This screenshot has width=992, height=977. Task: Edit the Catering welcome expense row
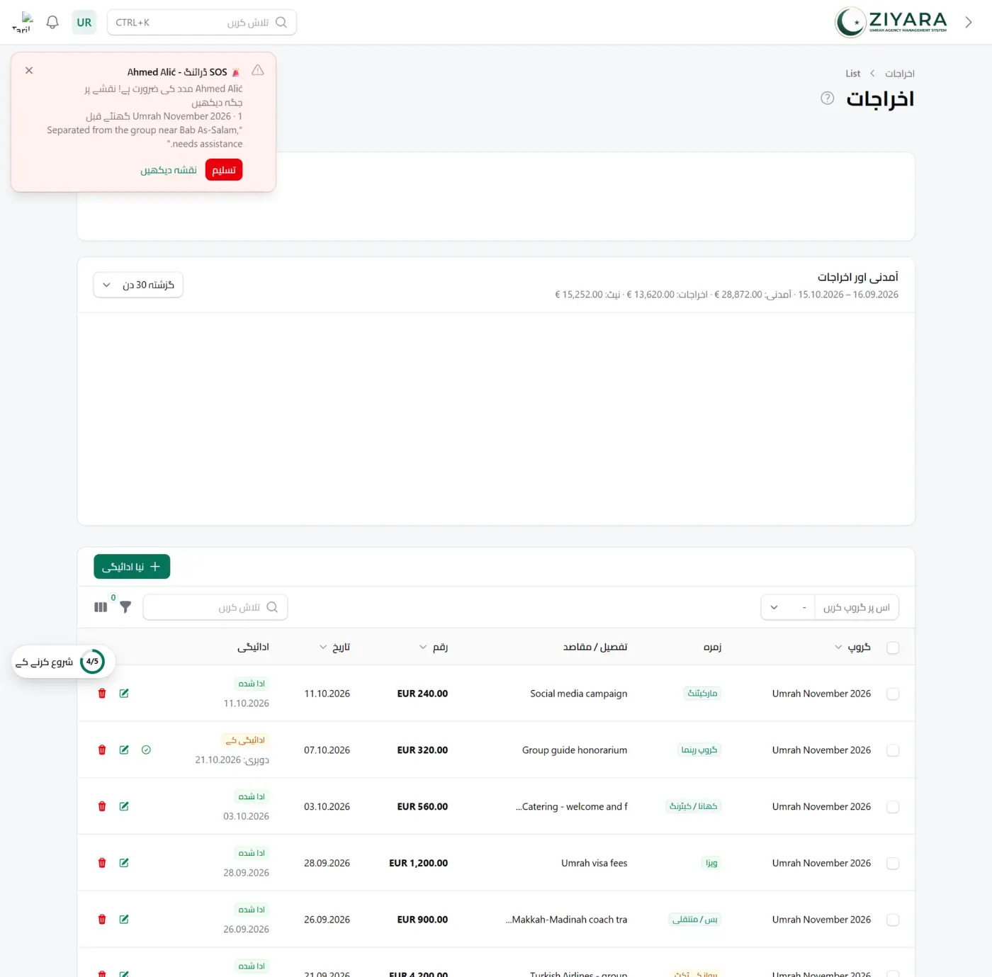click(124, 806)
